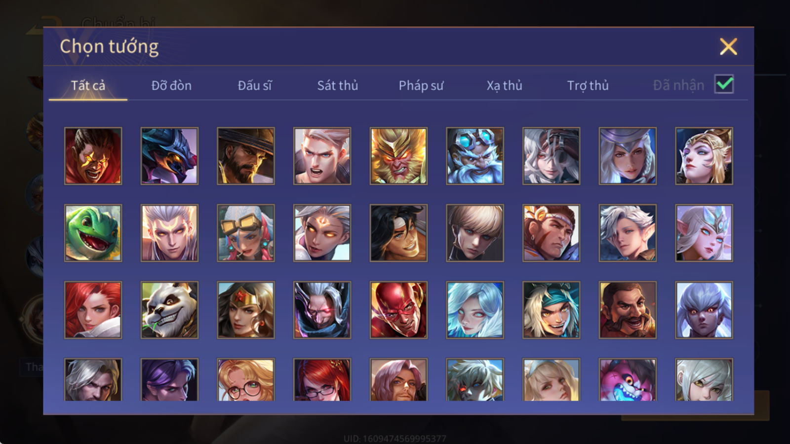The width and height of the screenshot is (790, 444).
Task: Choose the blonde girl with round glasses
Action: 246,379
